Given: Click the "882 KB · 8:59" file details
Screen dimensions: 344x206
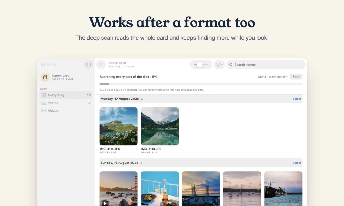Looking at the screenshot, I should click(x=108, y=153).
